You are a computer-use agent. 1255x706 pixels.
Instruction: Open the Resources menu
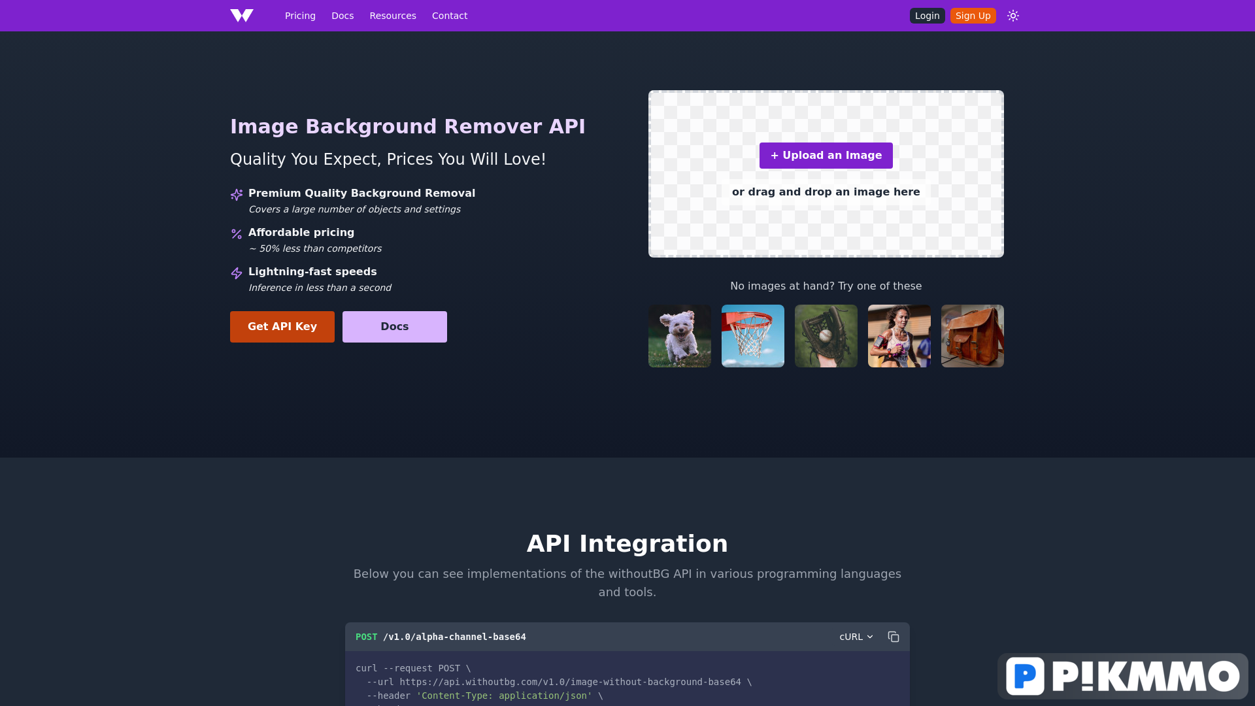click(393, 16)
